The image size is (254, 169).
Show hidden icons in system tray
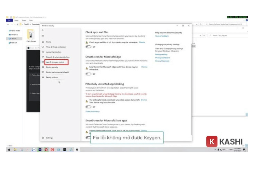[x=215, y=150]
